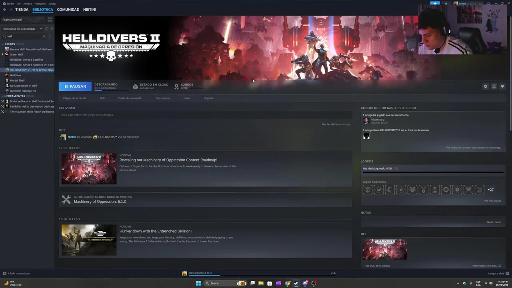
Task: Open Friends and chat icon
Action: click(506, 274)
